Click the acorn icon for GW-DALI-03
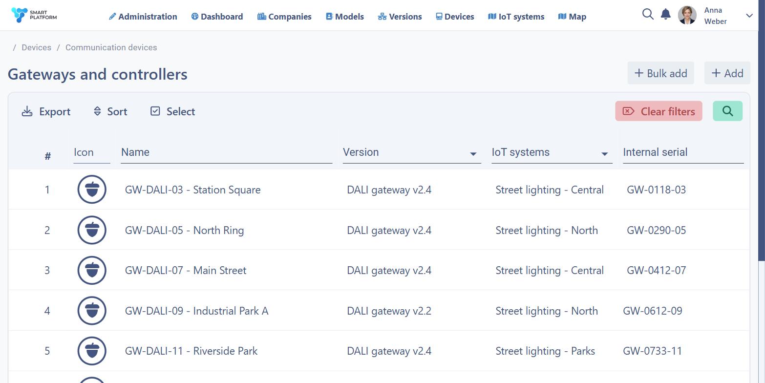Screen dimensions: 765x383 pyautogui.click(x=92, y=190)
